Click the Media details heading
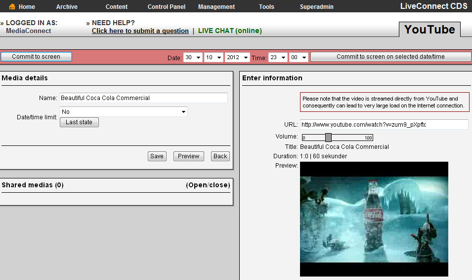This screenshot has width=472, height=280. [x=25, y=78]
